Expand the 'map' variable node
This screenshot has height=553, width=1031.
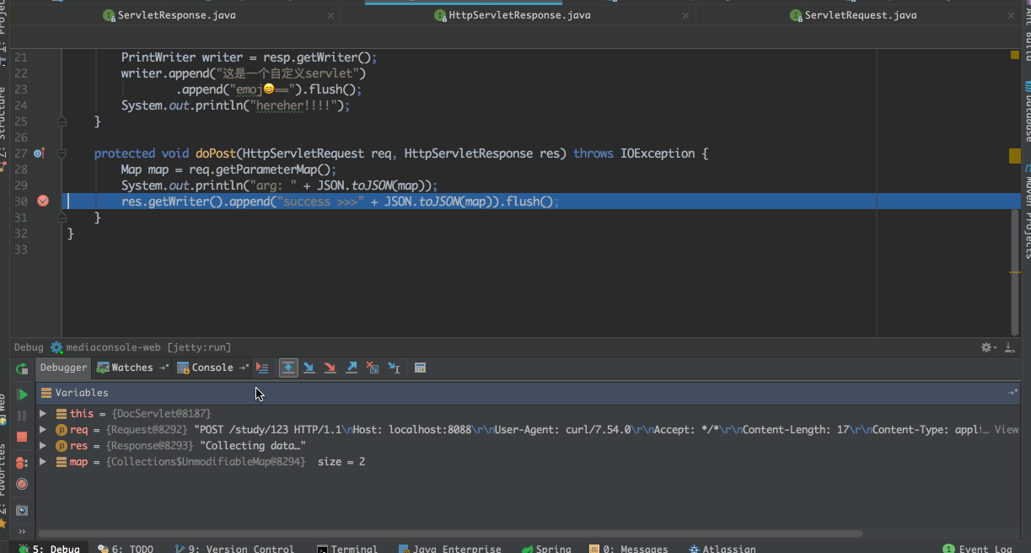(43, 462)
